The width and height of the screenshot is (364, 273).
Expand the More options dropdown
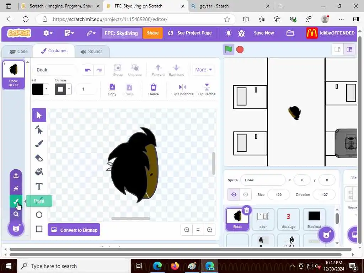click(203, 70)
